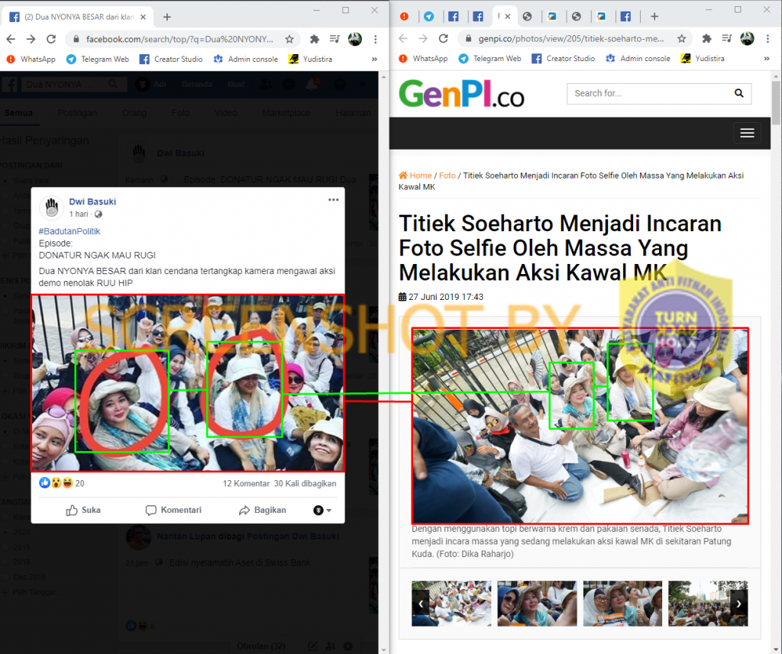Click Komentari to comment on post
782x654 pixels.
pyautogui.click(x=173, y=510)
